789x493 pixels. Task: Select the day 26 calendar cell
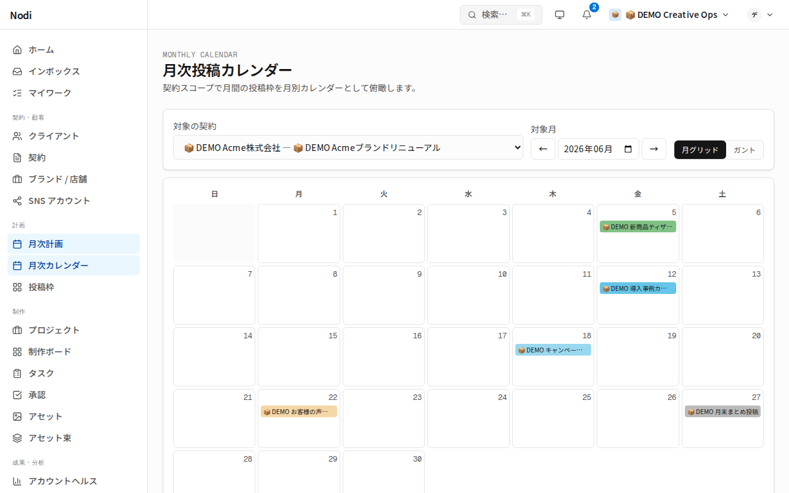point(638,418)
